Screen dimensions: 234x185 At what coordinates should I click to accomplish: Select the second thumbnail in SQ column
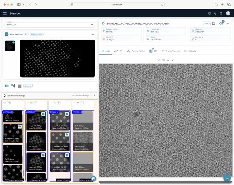(36, 141)
